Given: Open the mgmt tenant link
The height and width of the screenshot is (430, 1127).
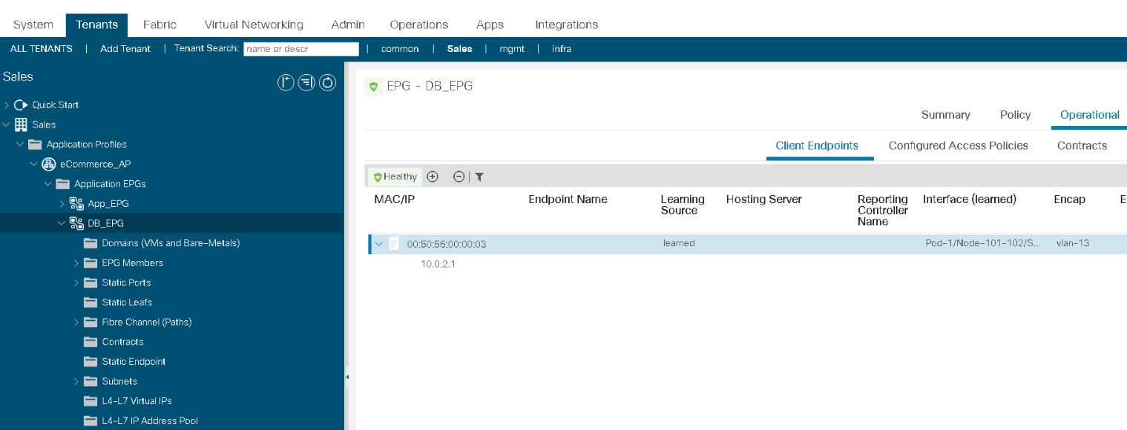Looking at the screenshot, I should click(511, 49).
